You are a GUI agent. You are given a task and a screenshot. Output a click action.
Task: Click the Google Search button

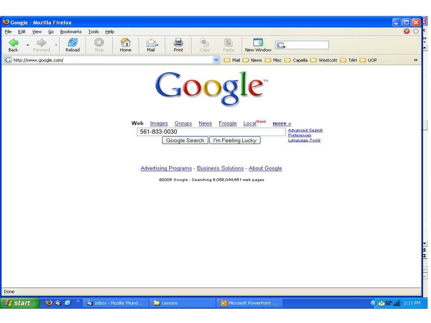tap(185, 140)
